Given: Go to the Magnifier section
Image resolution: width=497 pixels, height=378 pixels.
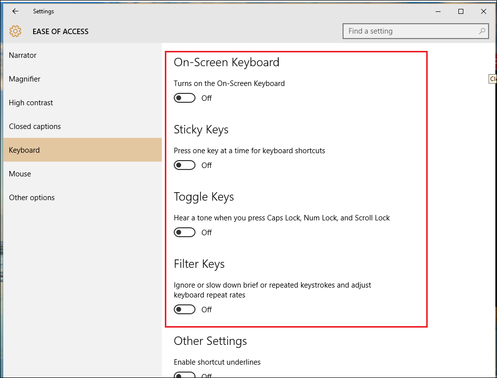Looking at the screenshot, I should tap(25, 79).
